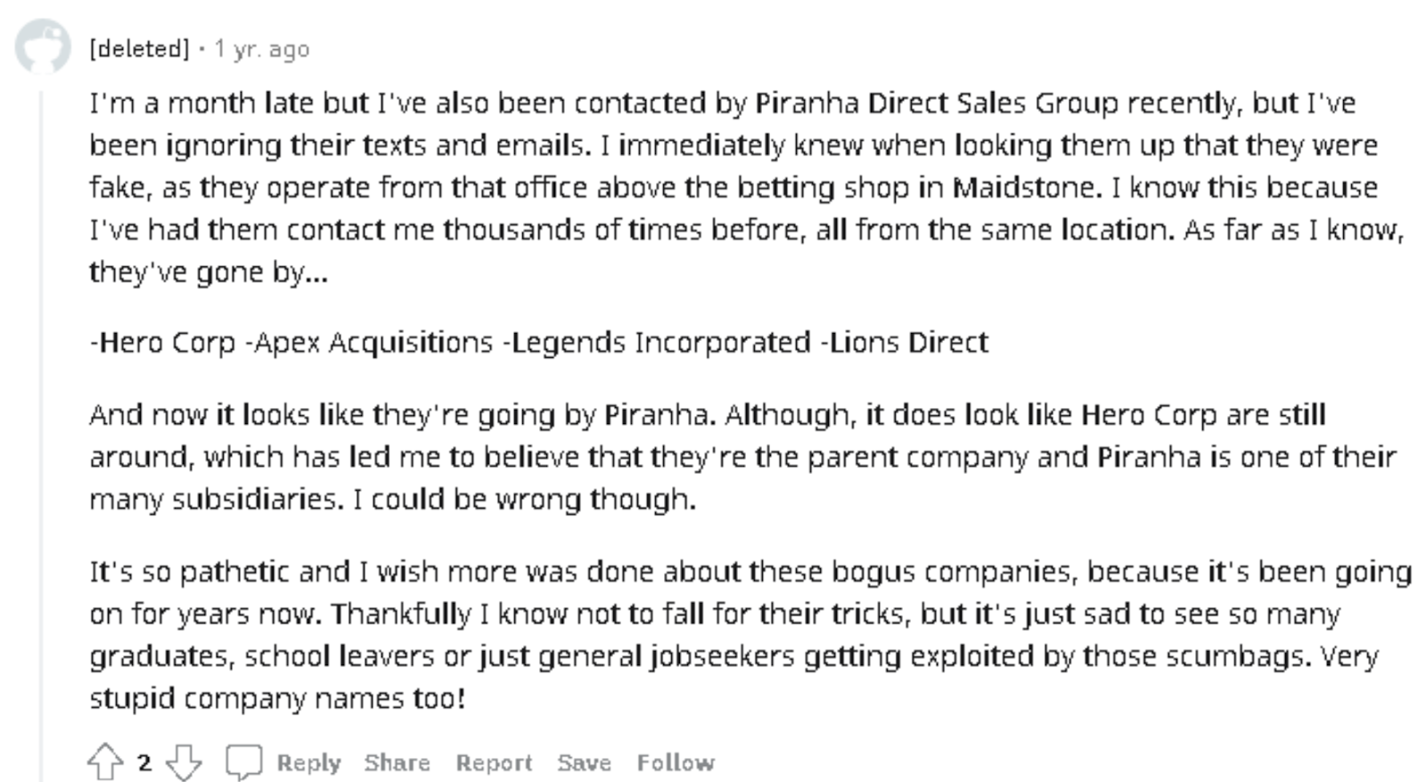Collapse the thread using the left vertical line
This screenshot has height=782, width=1426.
point(40,428)
